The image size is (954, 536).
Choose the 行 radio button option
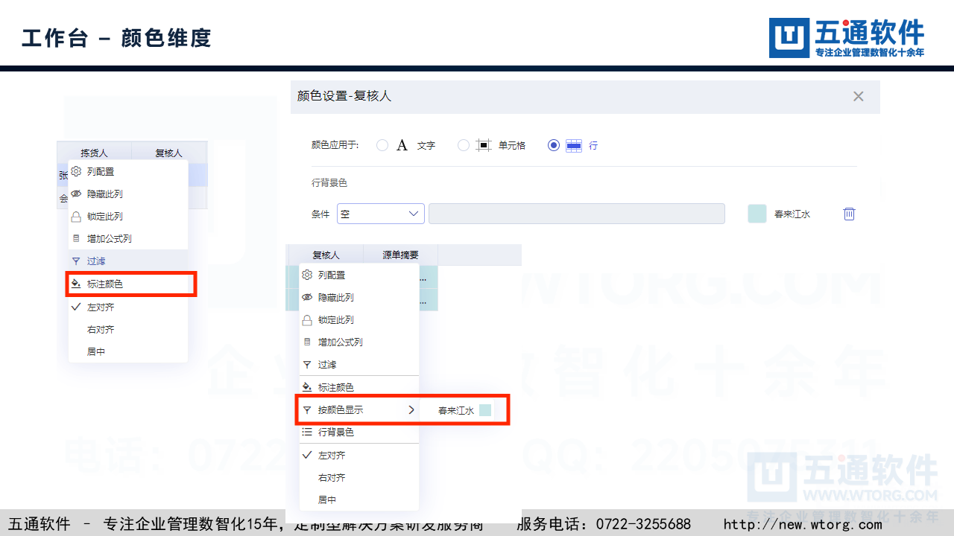553,145
